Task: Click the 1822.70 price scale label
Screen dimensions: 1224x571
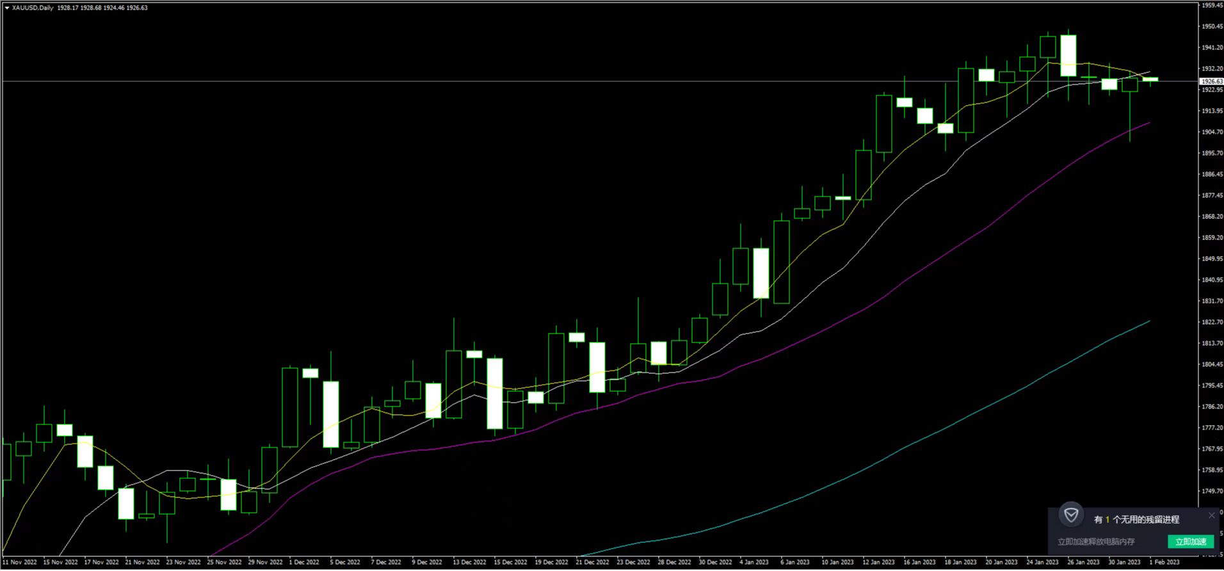Action: [1212, 322]
